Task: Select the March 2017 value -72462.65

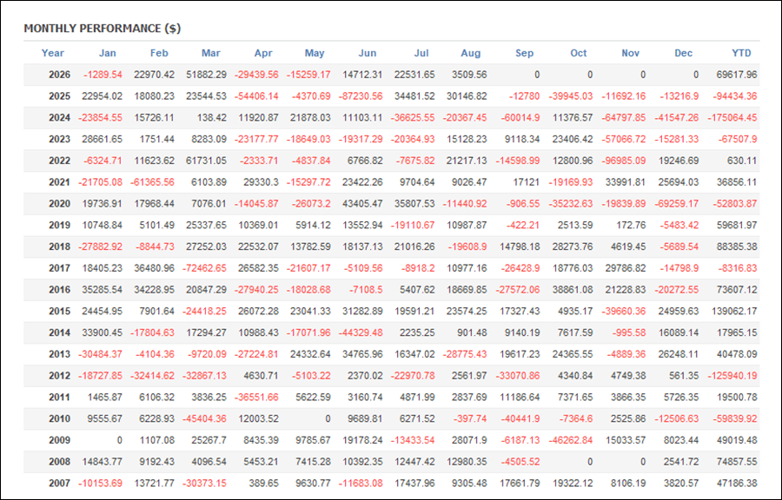Action: 204,268
